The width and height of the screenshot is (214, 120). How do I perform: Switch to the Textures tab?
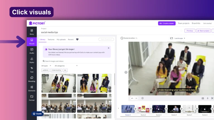tap(51, 39)
